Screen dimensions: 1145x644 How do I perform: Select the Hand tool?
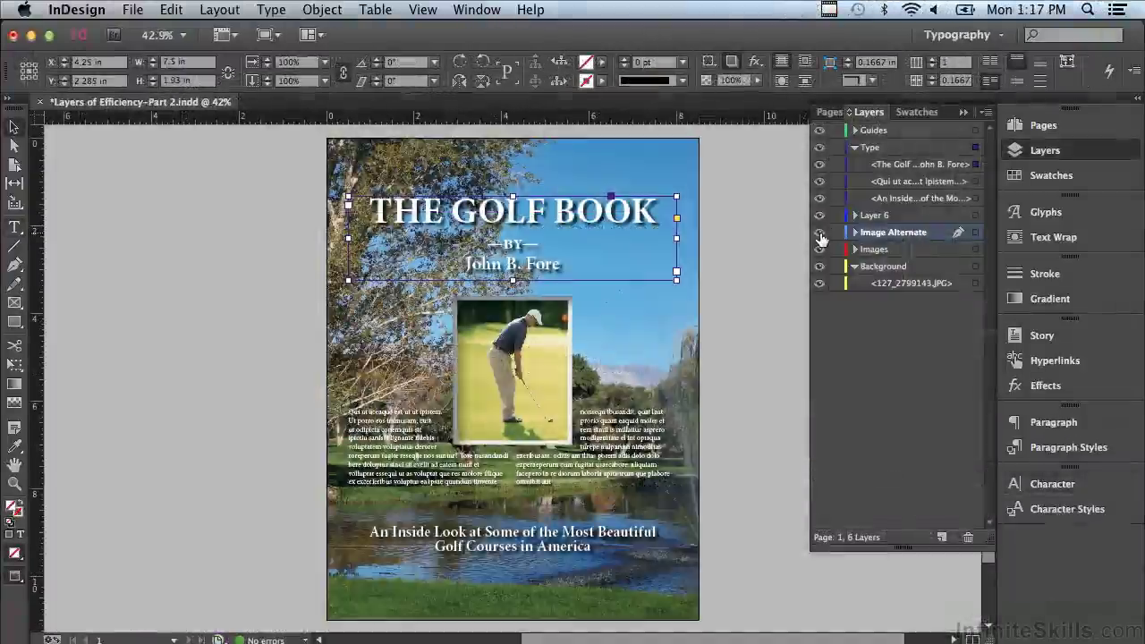(x=14, y=465)
